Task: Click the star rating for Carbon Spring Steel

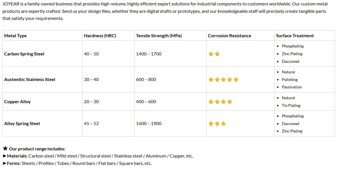Action: point(214,54)
